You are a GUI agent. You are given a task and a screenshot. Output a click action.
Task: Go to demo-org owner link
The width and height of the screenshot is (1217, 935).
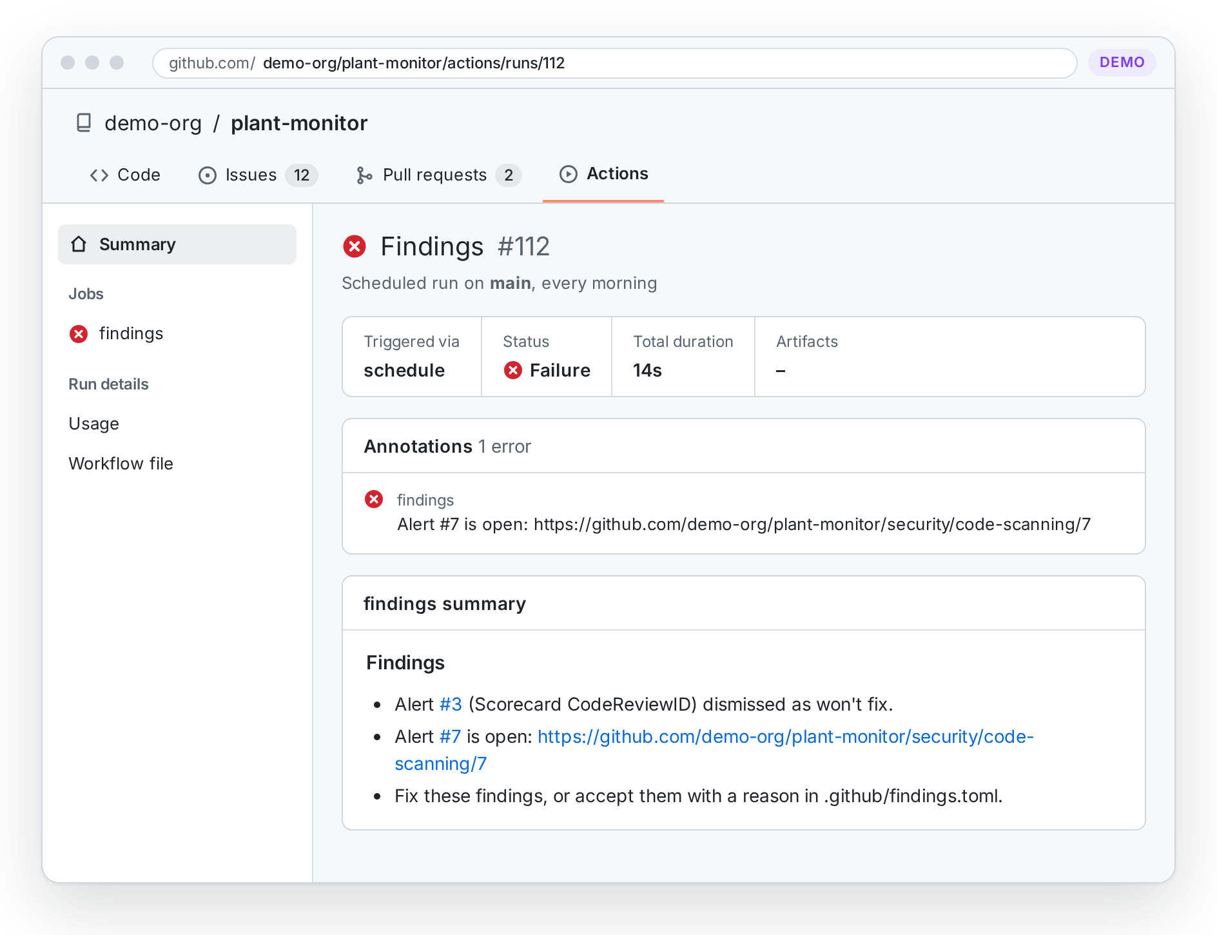tap(153, 123)
